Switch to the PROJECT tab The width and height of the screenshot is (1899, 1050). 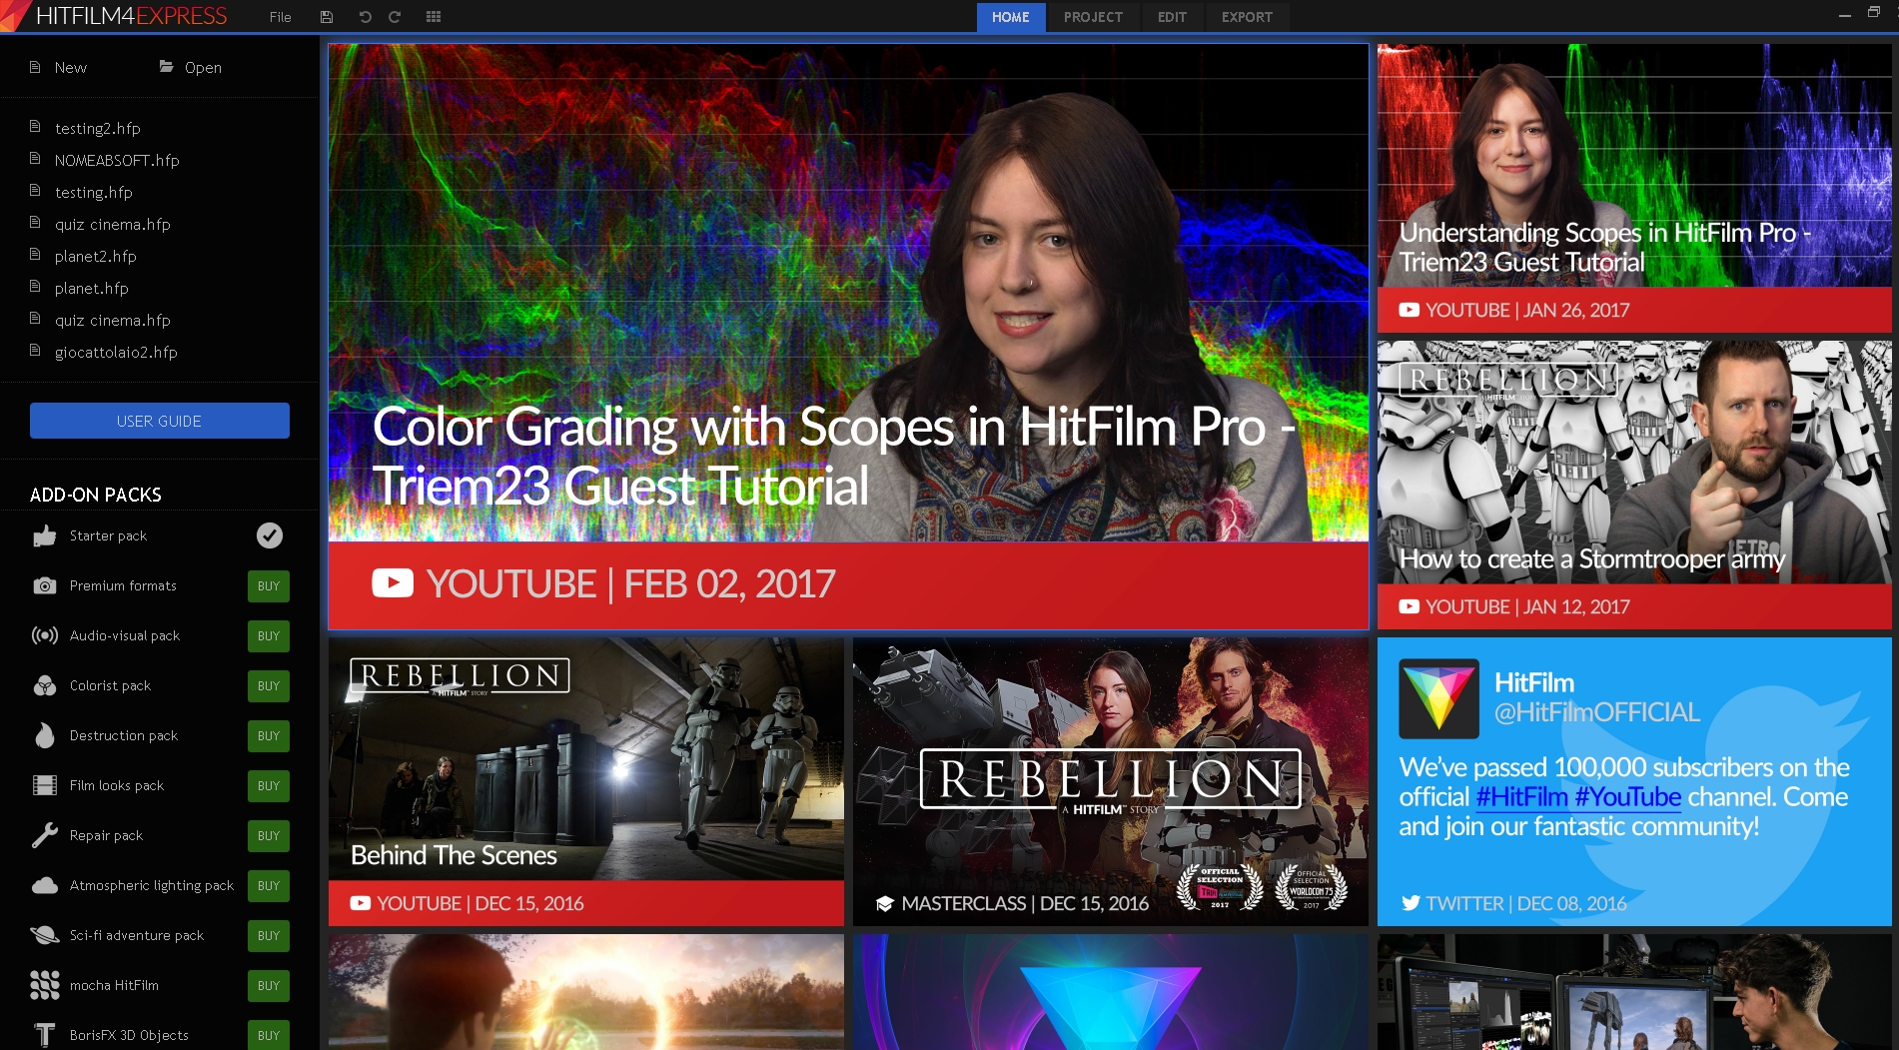click(x=1093, y=17)
